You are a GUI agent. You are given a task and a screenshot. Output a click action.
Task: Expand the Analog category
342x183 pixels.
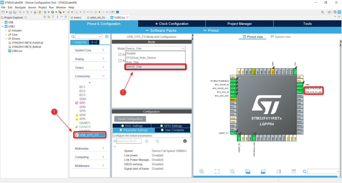point(90,59)
